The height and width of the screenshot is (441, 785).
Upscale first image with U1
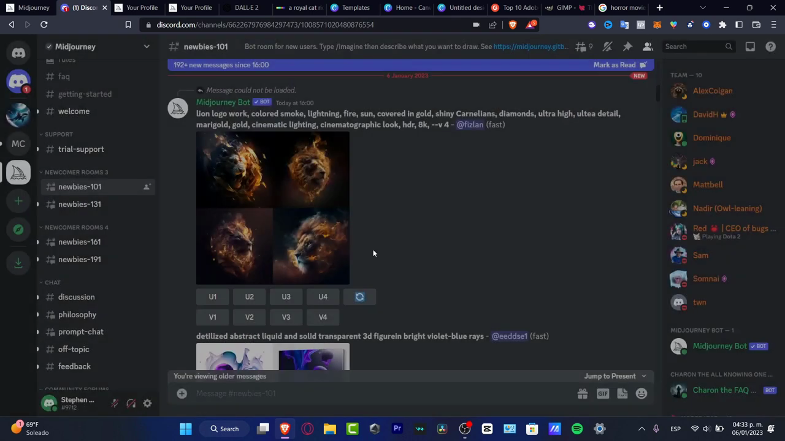click(212, 296)
